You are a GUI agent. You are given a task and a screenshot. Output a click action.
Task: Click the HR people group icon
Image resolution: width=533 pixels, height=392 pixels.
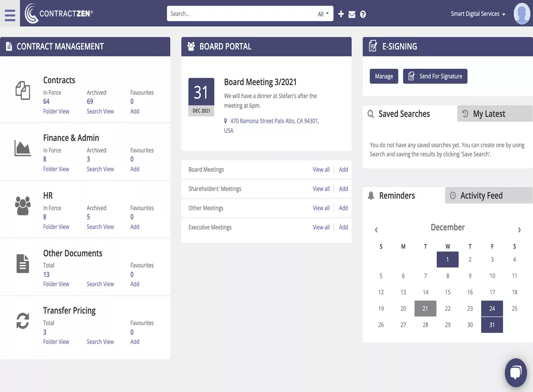[x=23, y=206]
